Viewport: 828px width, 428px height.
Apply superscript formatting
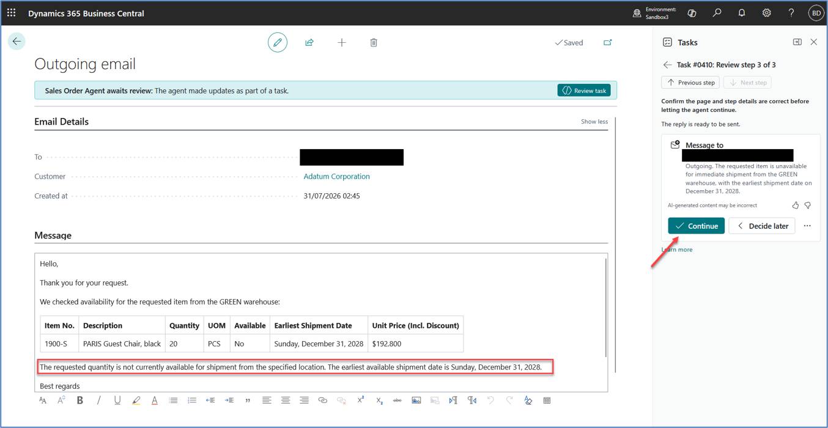tap(360, 400)
